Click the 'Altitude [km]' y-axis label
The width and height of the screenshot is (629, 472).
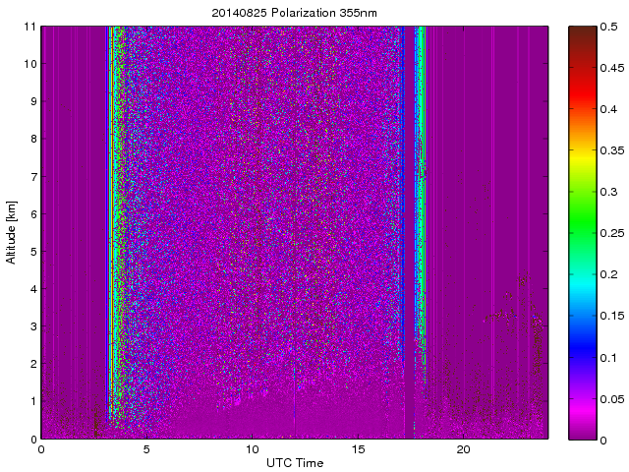coord(12,232)
